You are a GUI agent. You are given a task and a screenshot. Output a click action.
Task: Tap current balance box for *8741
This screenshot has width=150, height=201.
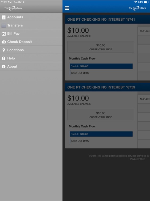(101, 47)
